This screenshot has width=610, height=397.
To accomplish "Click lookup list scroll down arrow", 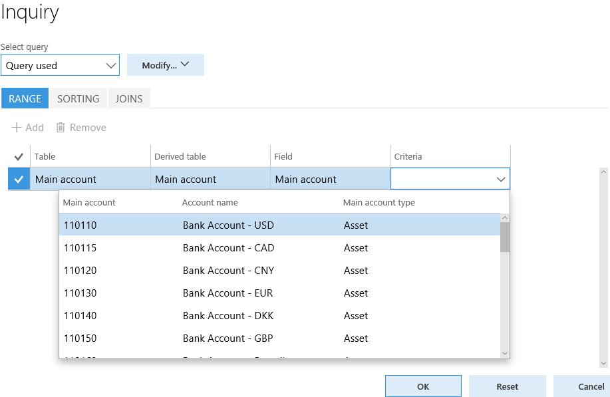I will 505,353.
